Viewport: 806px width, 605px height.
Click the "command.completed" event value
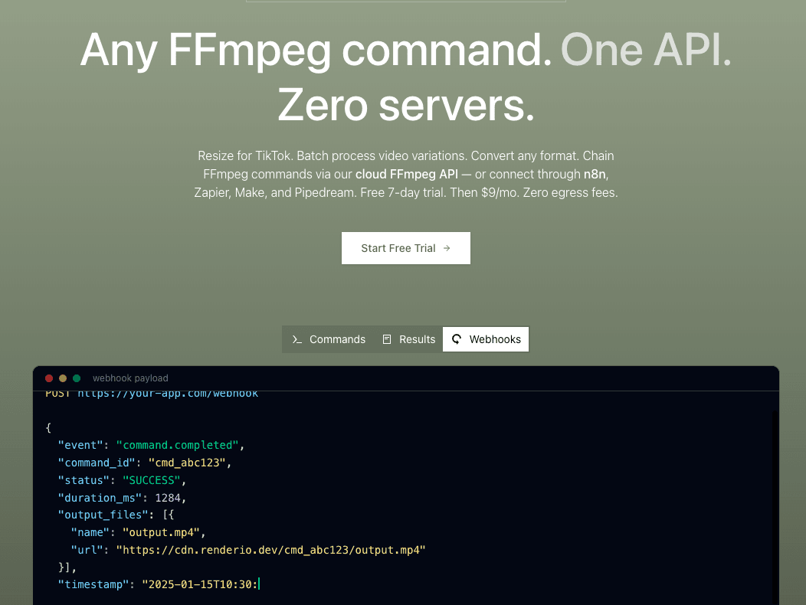(177, 445)
